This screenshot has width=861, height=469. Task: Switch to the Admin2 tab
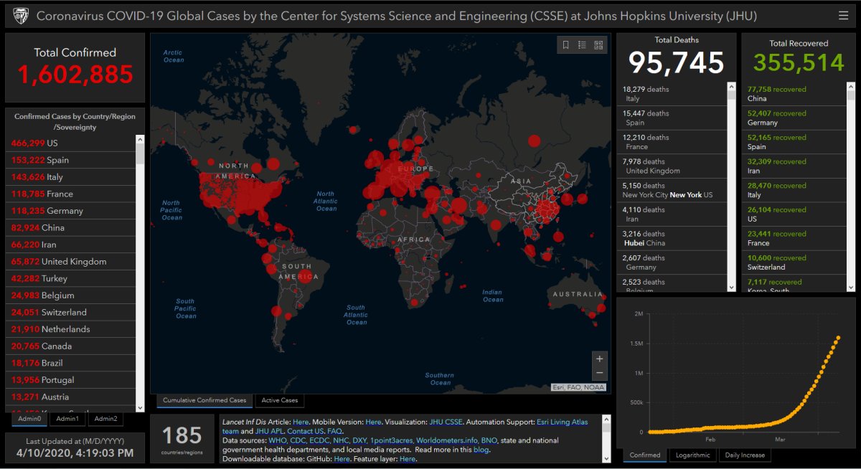click(x=105, y=419)
